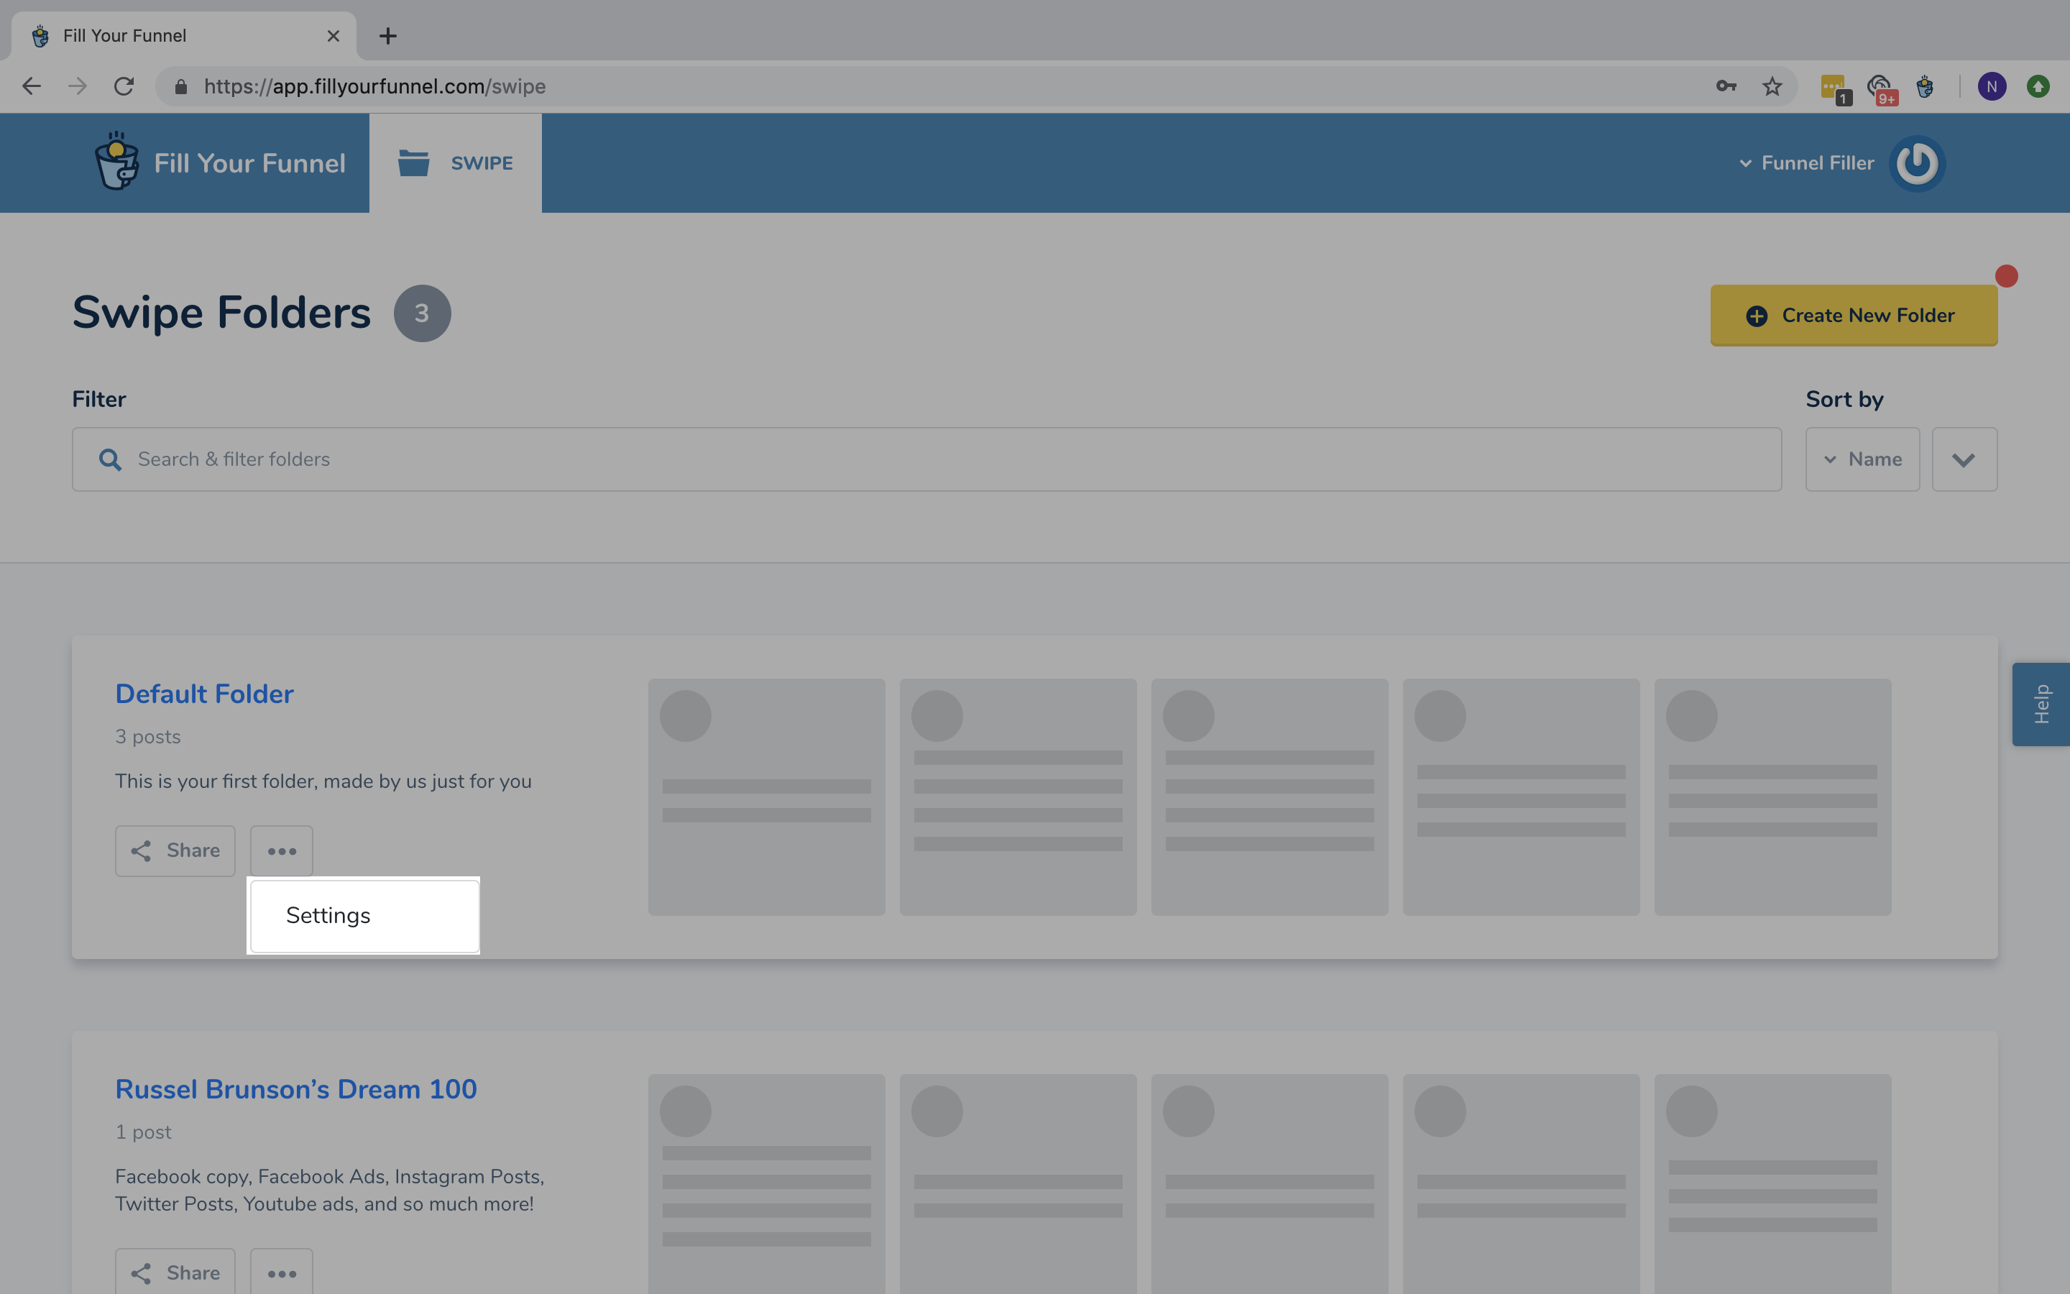
Task: Expand the Sort by Name dropdown
Action: (x=1863, y=458)
